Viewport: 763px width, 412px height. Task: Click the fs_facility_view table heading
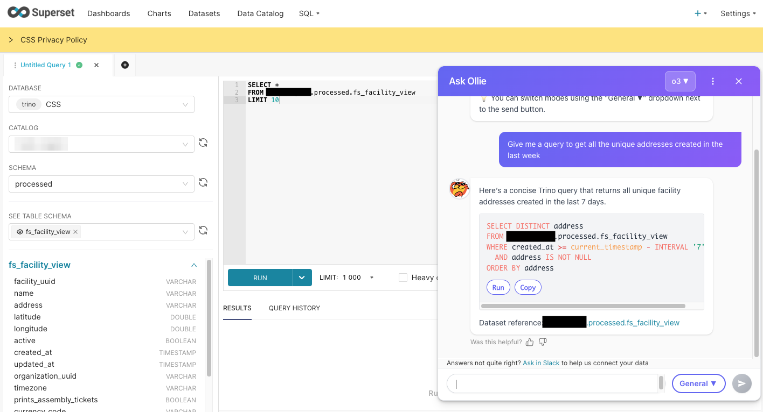(39, 265)
